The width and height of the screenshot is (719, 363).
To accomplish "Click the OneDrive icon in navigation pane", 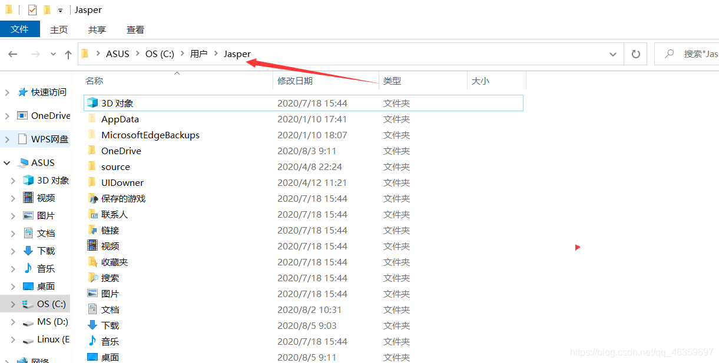I will click(22, 116).
